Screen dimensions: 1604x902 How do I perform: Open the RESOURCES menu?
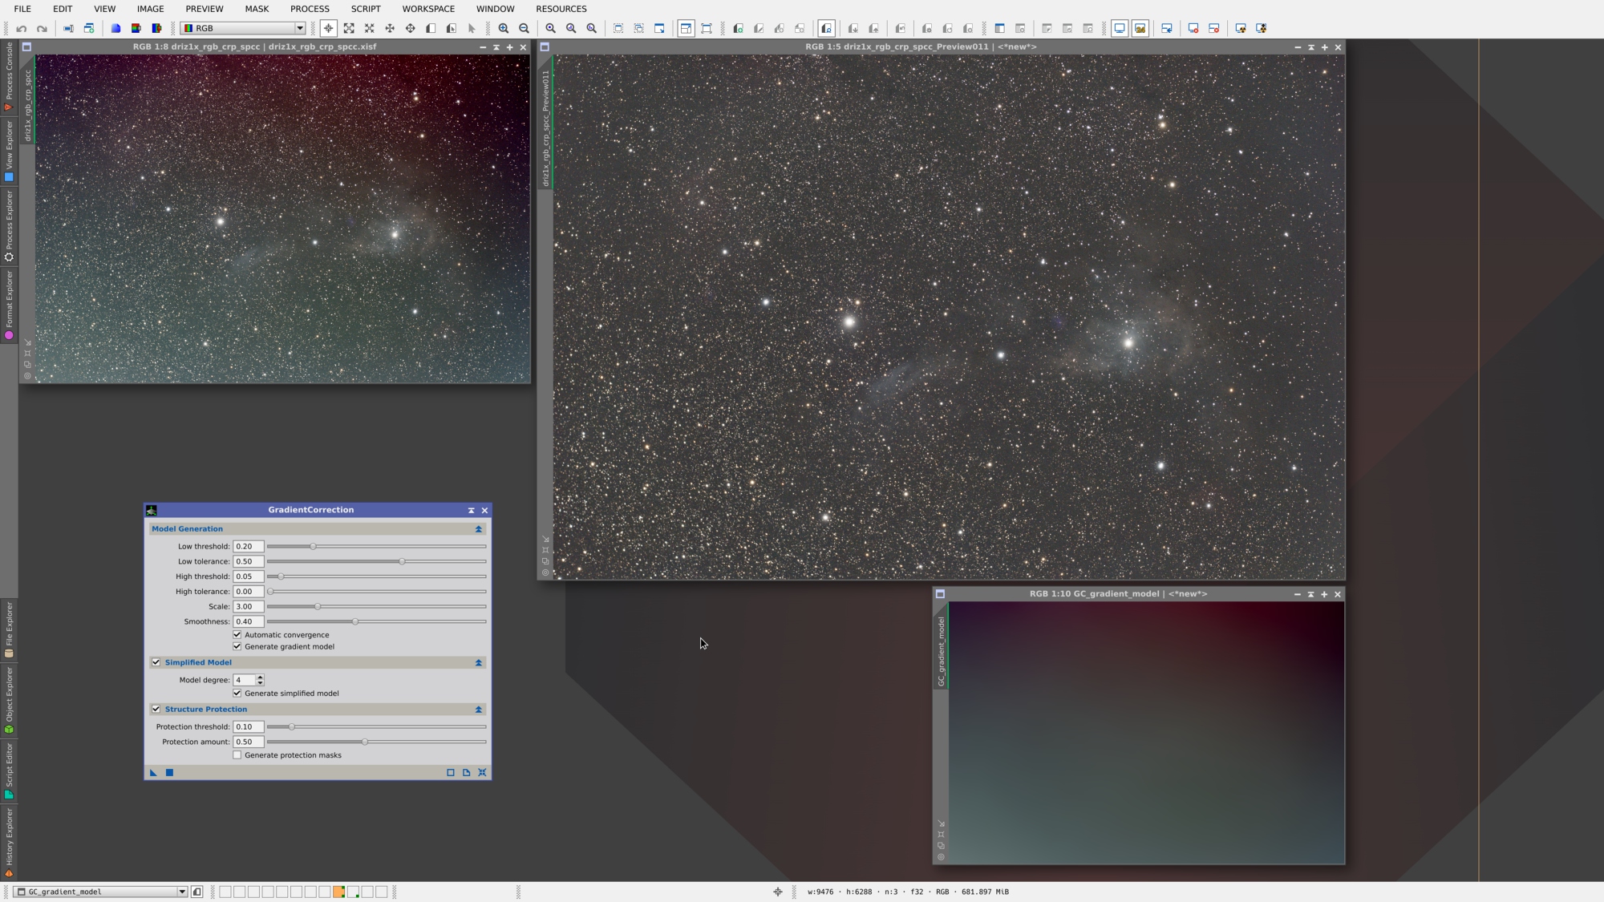(561, 9)
